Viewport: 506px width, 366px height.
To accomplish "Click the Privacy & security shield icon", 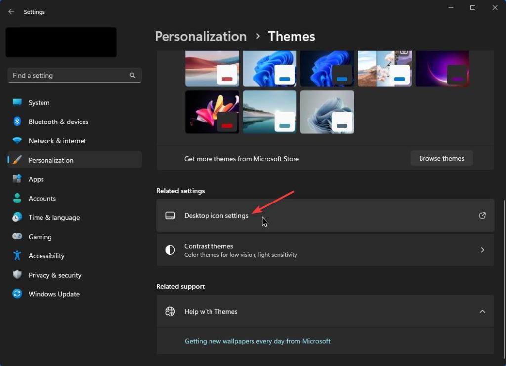I will [x=17, y=275].
